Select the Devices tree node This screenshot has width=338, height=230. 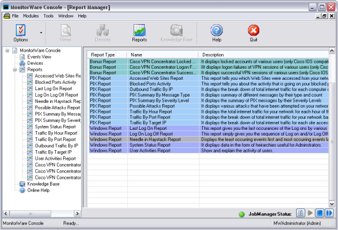coord(35,63)
